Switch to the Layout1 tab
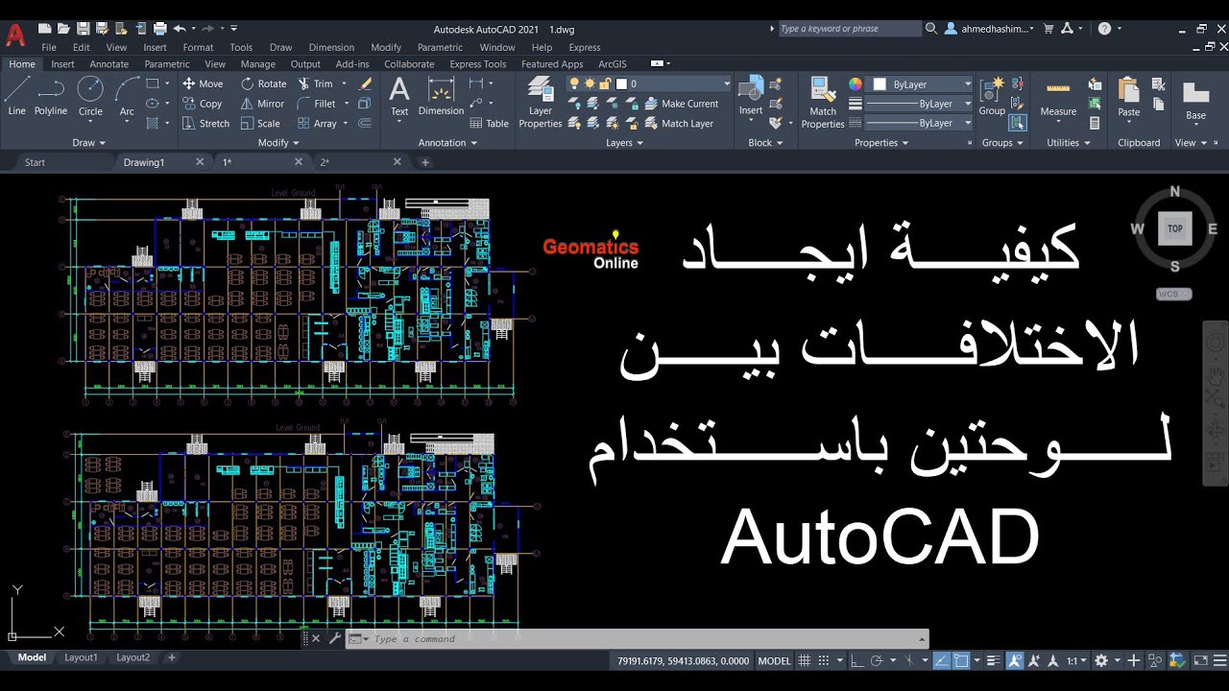 pyautogui.click(x=81, y=657)
